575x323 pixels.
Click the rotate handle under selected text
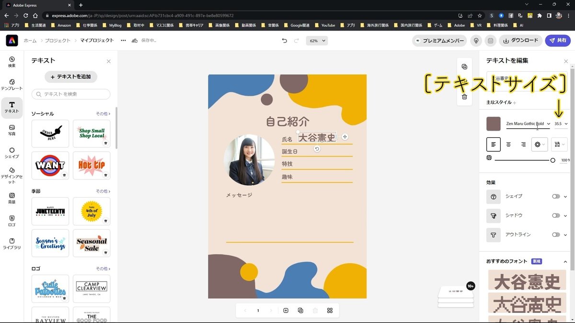(317, 149)
